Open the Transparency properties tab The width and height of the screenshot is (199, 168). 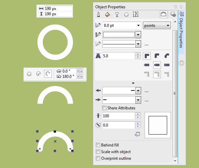(117, 15)
